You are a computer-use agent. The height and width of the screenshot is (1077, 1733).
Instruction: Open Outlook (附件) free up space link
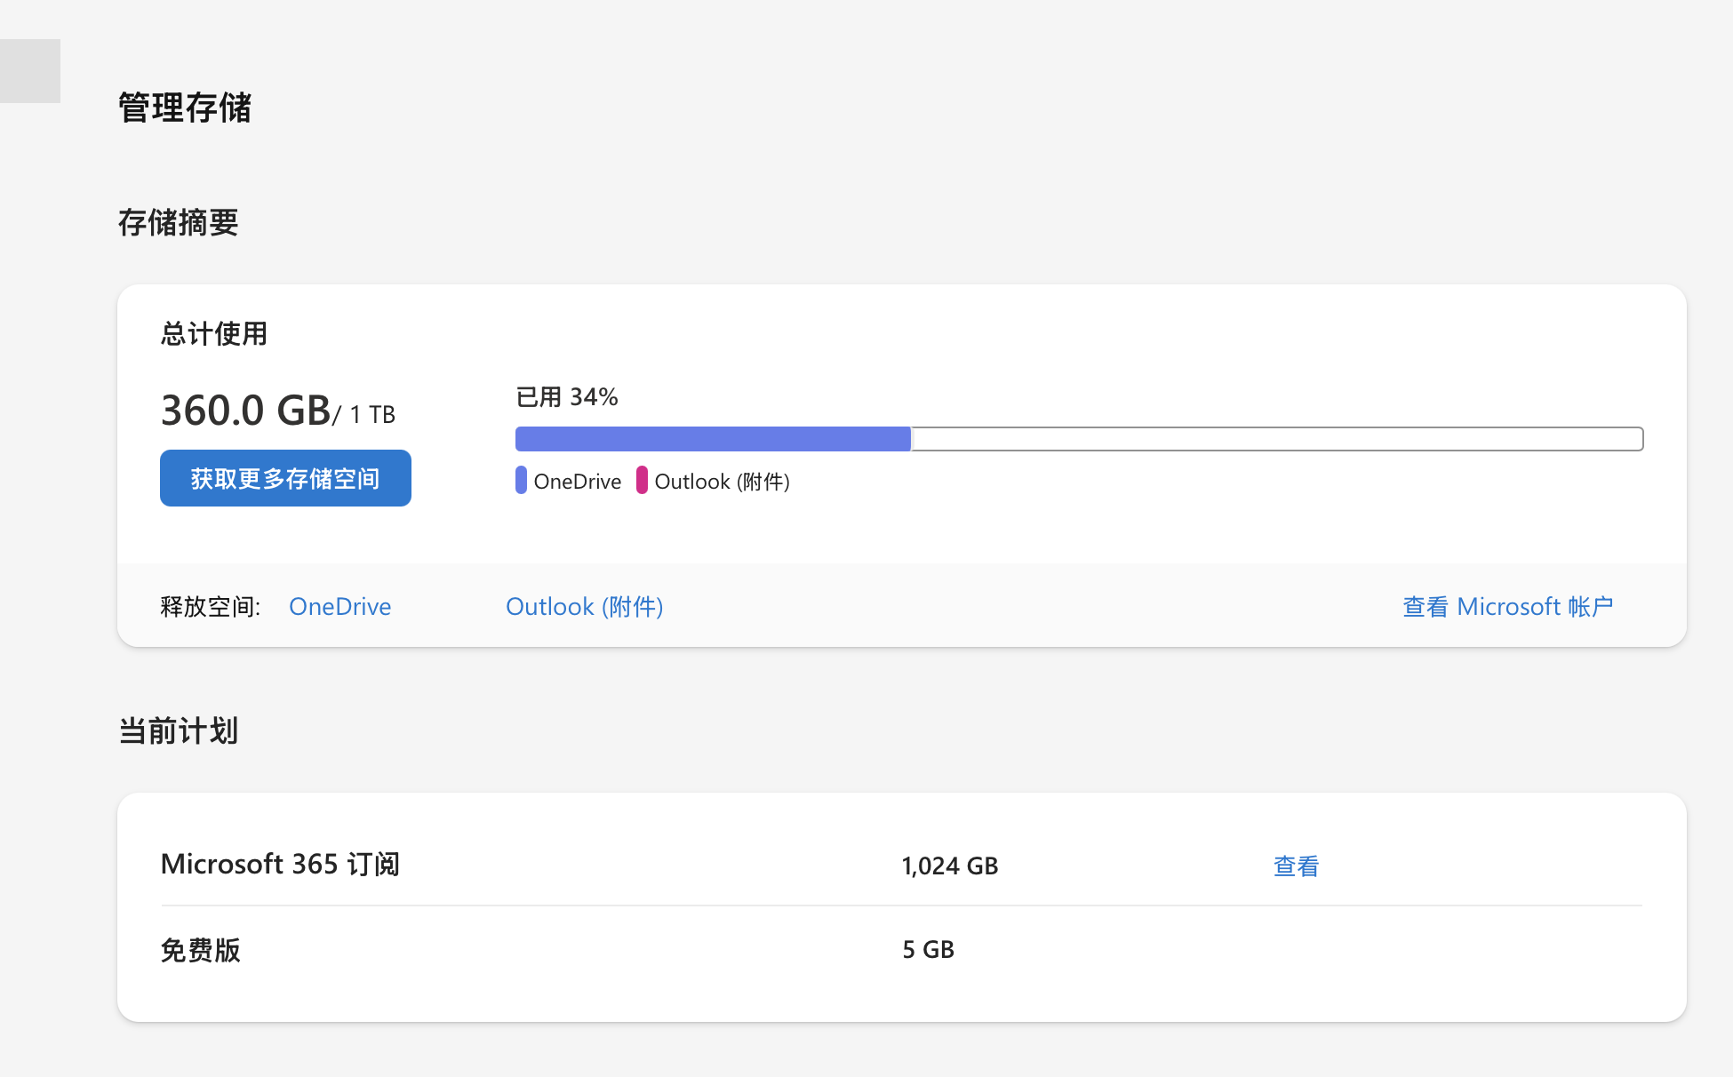click(x=584, y=606)
